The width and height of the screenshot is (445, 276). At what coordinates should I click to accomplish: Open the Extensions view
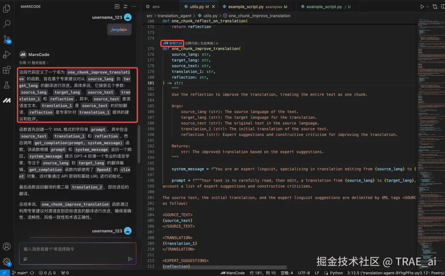pos(6,69)
